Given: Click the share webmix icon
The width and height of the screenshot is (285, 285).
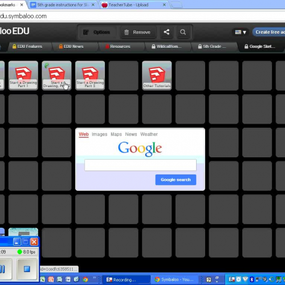Looking at the screenshot, I should tap(166, 32).
